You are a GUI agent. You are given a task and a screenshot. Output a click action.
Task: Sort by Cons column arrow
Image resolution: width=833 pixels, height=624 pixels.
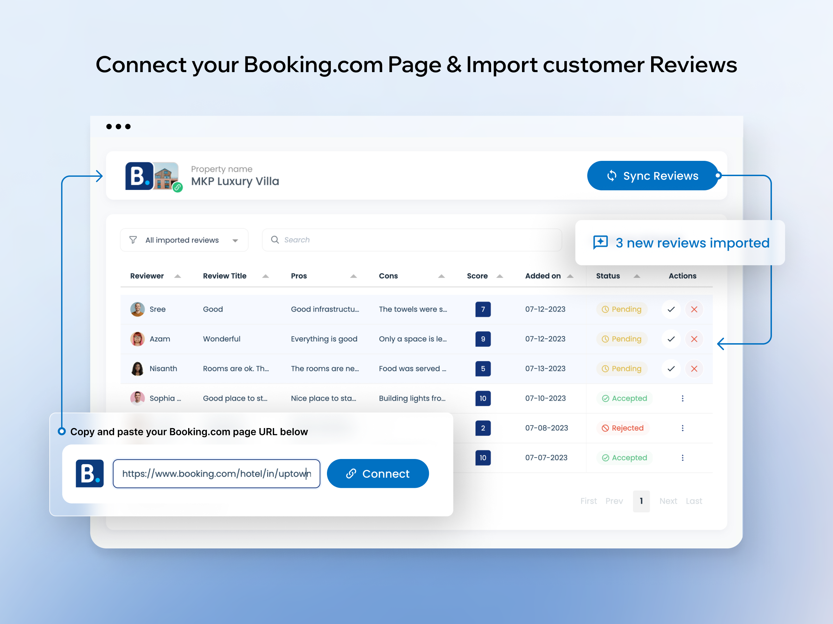442,276
